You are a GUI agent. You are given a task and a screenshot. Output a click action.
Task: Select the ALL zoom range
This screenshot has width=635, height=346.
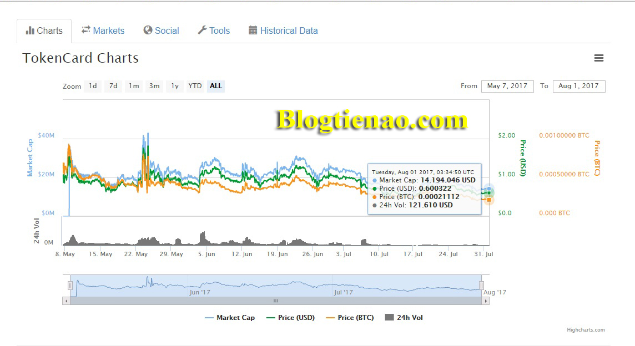216,86
